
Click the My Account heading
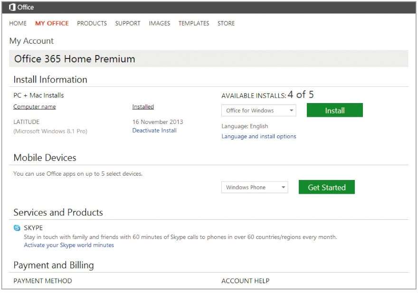tap(31, 41)
